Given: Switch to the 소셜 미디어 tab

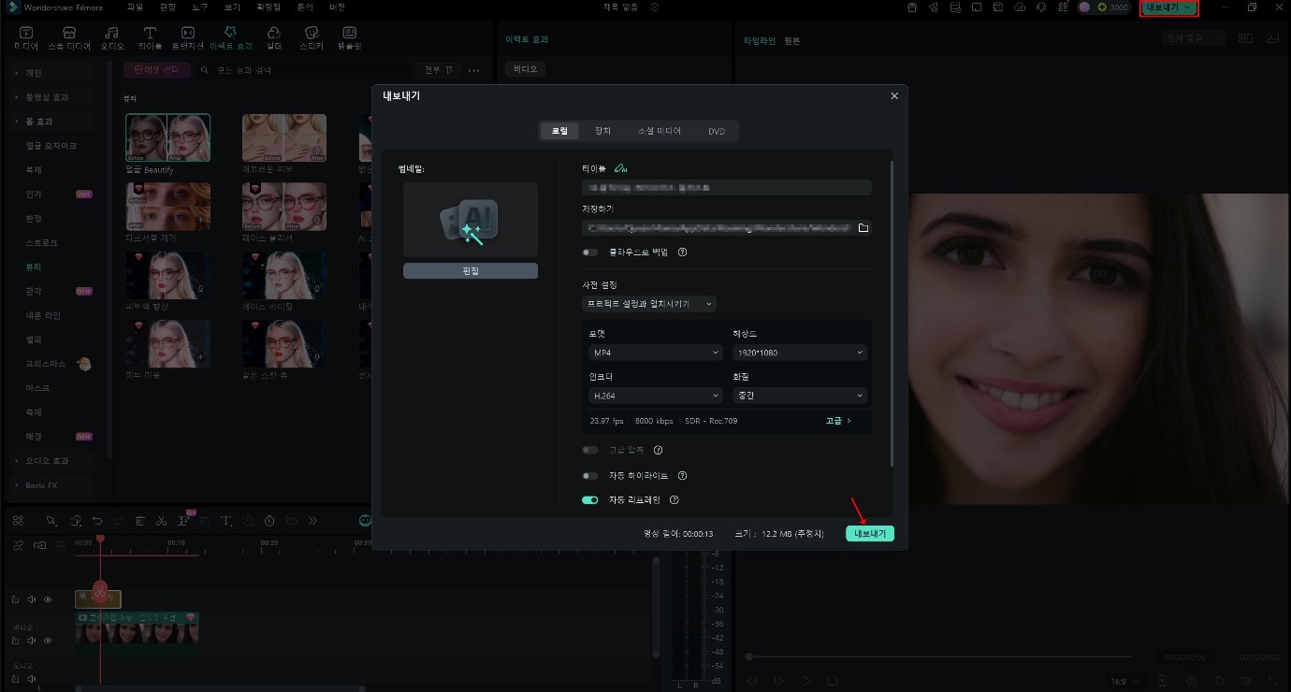Looking at the screenshot, I should coord(659,132).
